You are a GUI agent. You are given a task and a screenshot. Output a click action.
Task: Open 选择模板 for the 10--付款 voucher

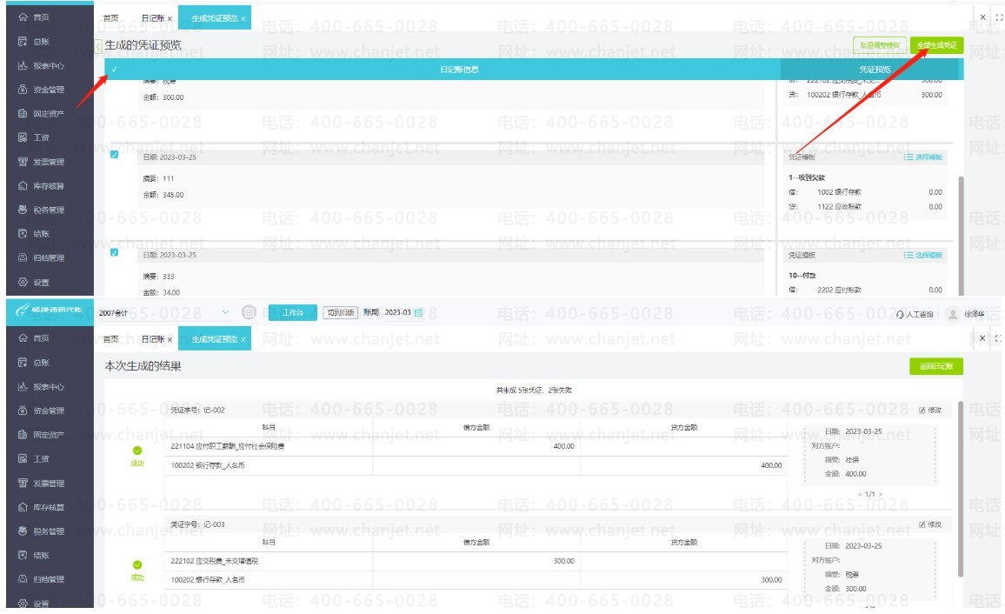923,255
